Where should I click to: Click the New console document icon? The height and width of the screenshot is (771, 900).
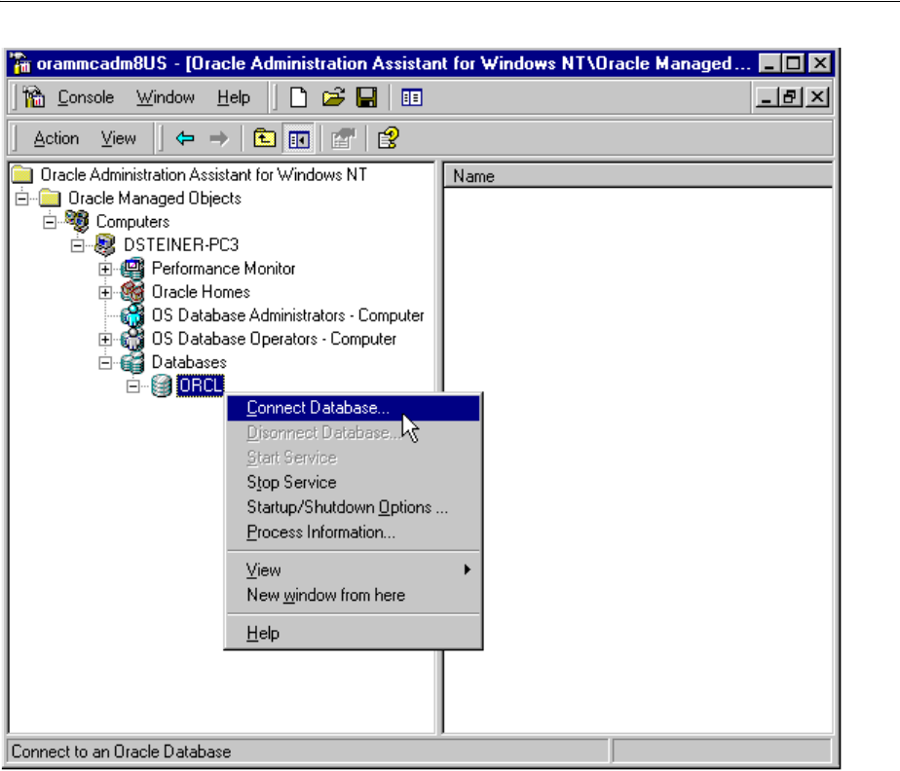click(298, 97)
